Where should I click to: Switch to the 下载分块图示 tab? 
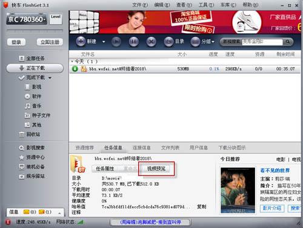(x=232, y=148)
